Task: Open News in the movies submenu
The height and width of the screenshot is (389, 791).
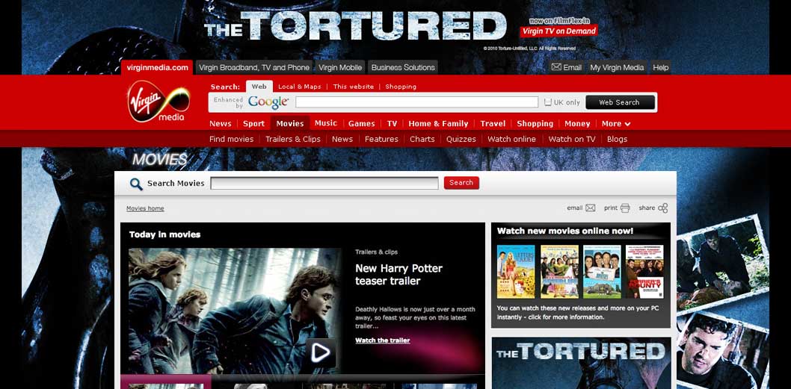Action: tap(342, 139)
